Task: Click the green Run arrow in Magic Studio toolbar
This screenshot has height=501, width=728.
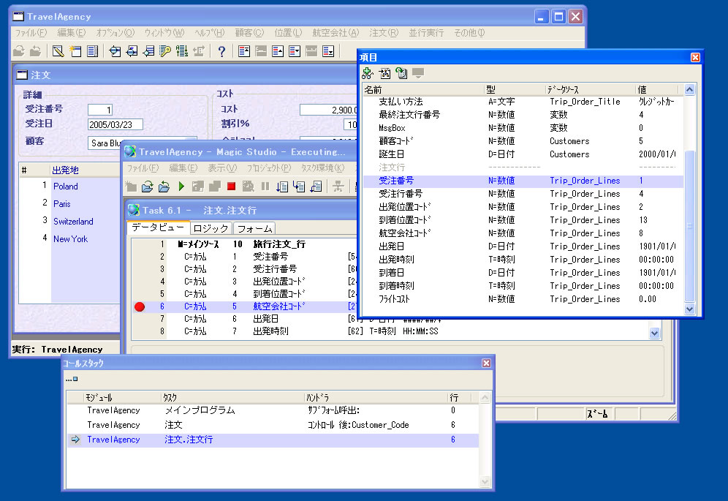Action: tap(181, 187)
